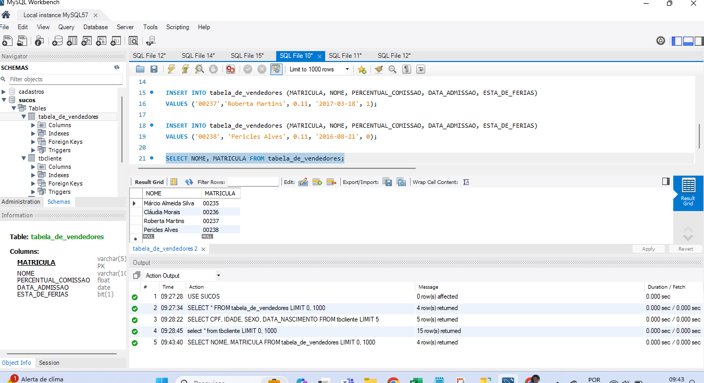Open the home screen tab icon
The height and width of the screenshot is (383, 704).
click(x=6, y=15)
